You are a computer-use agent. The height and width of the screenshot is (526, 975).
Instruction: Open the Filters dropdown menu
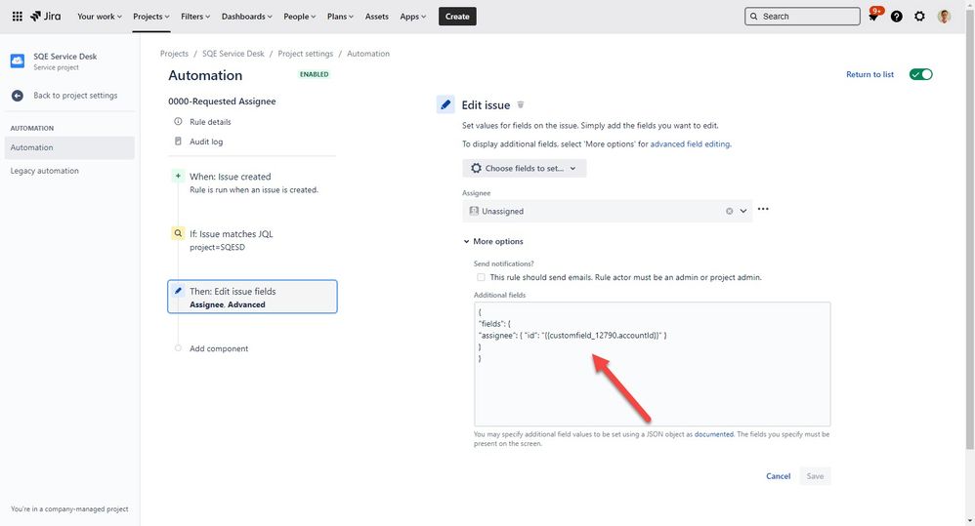coord(195,17)
